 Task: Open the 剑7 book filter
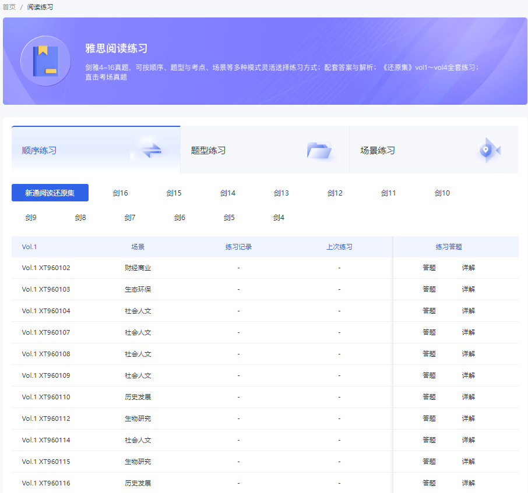tap(129, 218)
